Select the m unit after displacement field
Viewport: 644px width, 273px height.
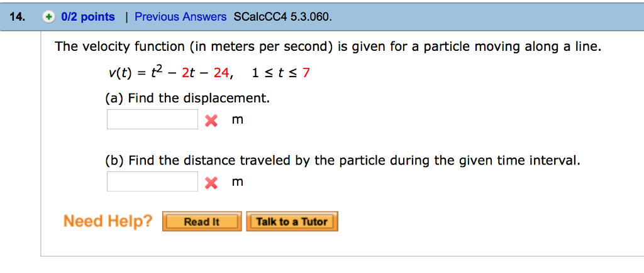[x=238, y=120]
